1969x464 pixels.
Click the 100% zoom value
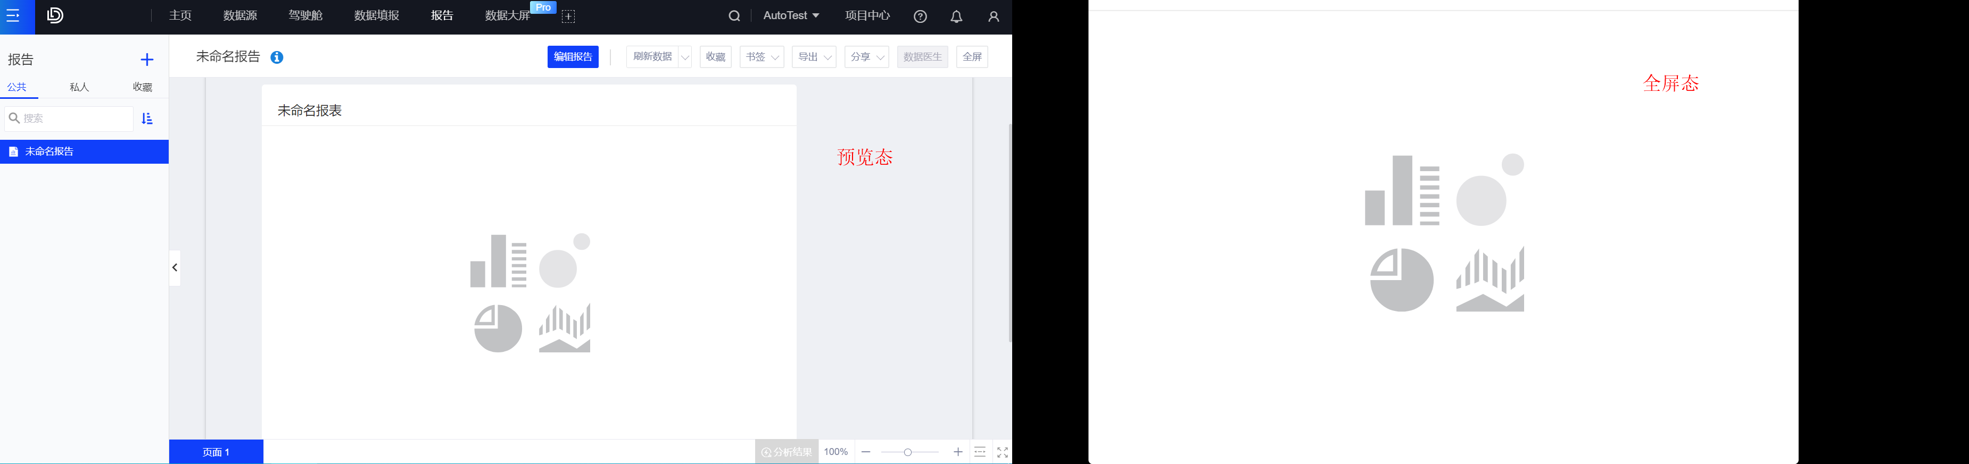[x=836, y=452]
